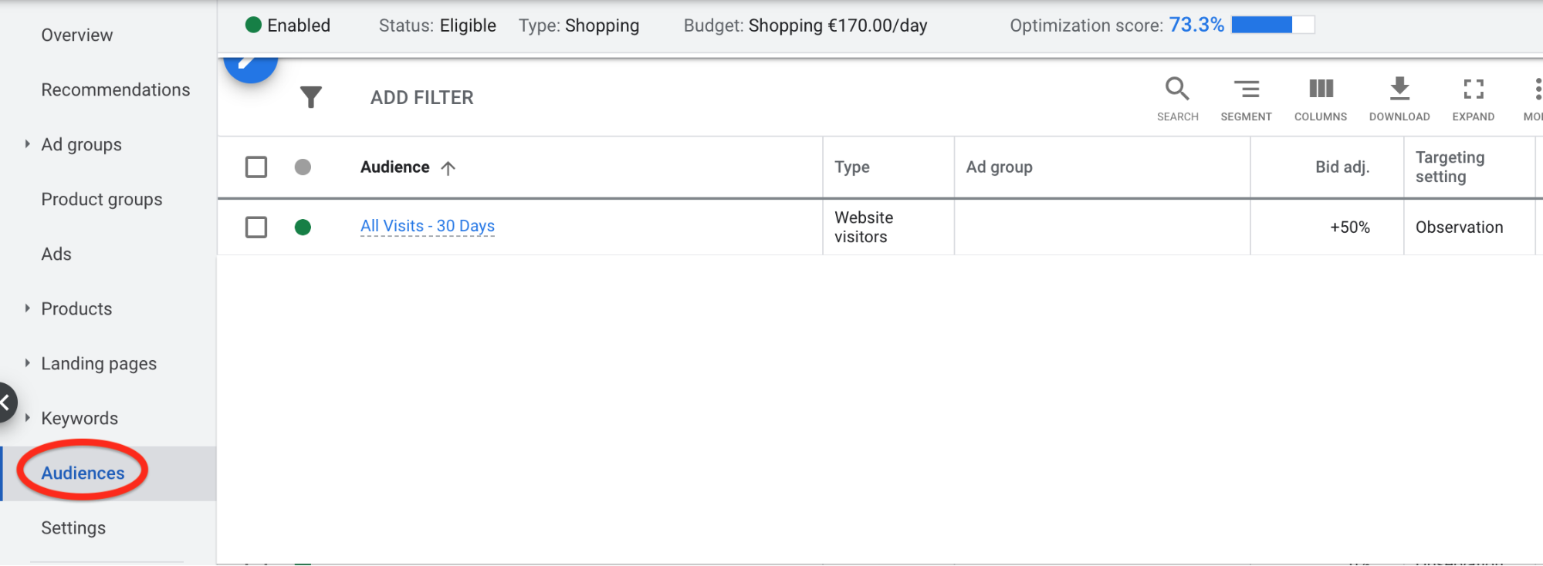Viewport: 1543px width, 566px height.
Task: Click the funnel filter icon
Action: point(311,97)
